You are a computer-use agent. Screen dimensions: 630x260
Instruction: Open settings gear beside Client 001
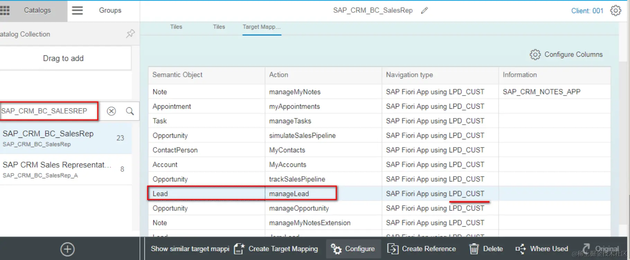[x=616, y=10]
